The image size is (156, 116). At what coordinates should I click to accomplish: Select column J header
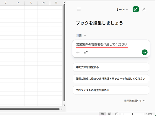pyautogui.click(x=6, y=3)
